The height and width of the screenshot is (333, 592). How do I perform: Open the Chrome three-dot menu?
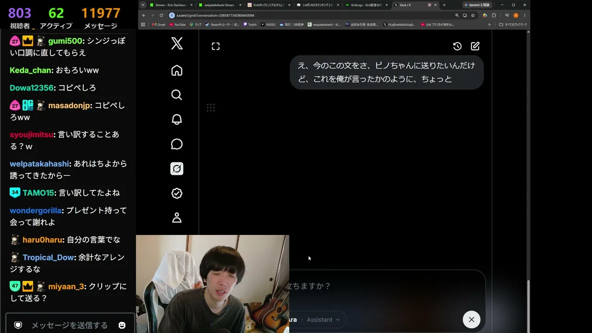coord(524,15)
